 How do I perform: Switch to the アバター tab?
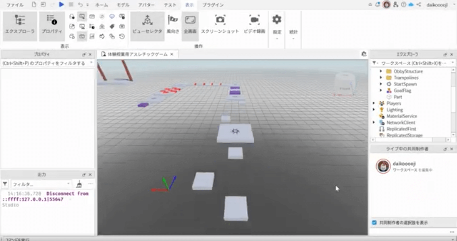point(146,5)
